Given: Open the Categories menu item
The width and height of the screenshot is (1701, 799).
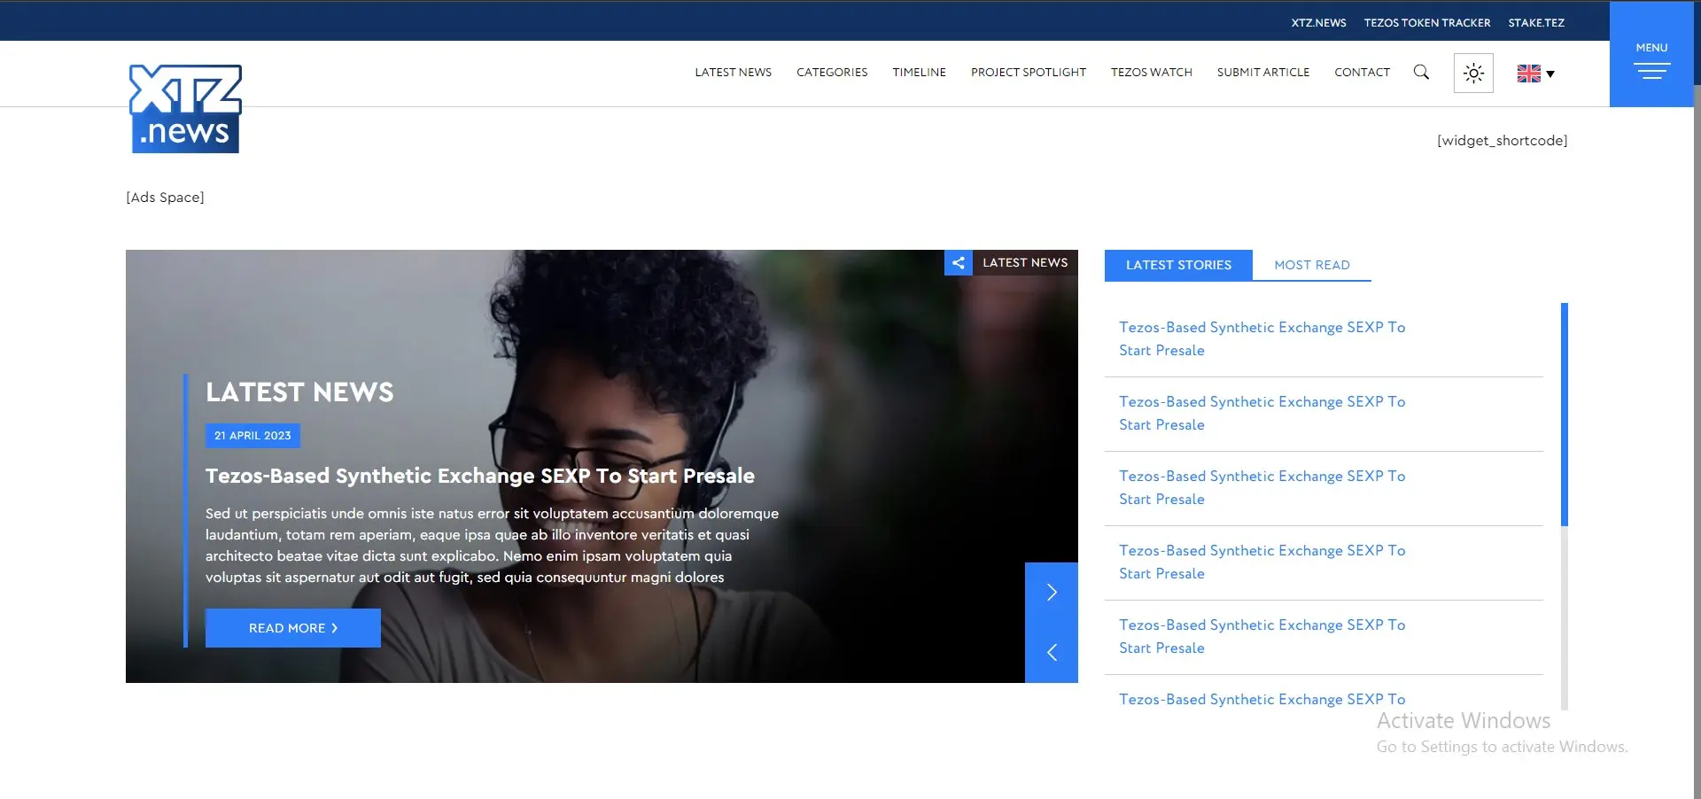Looking at the screenshot, I should click(831, 73).
